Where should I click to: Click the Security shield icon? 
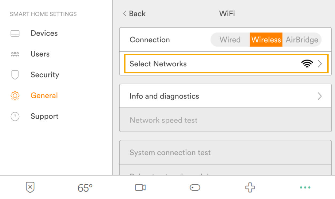click(x=15, y=75)
